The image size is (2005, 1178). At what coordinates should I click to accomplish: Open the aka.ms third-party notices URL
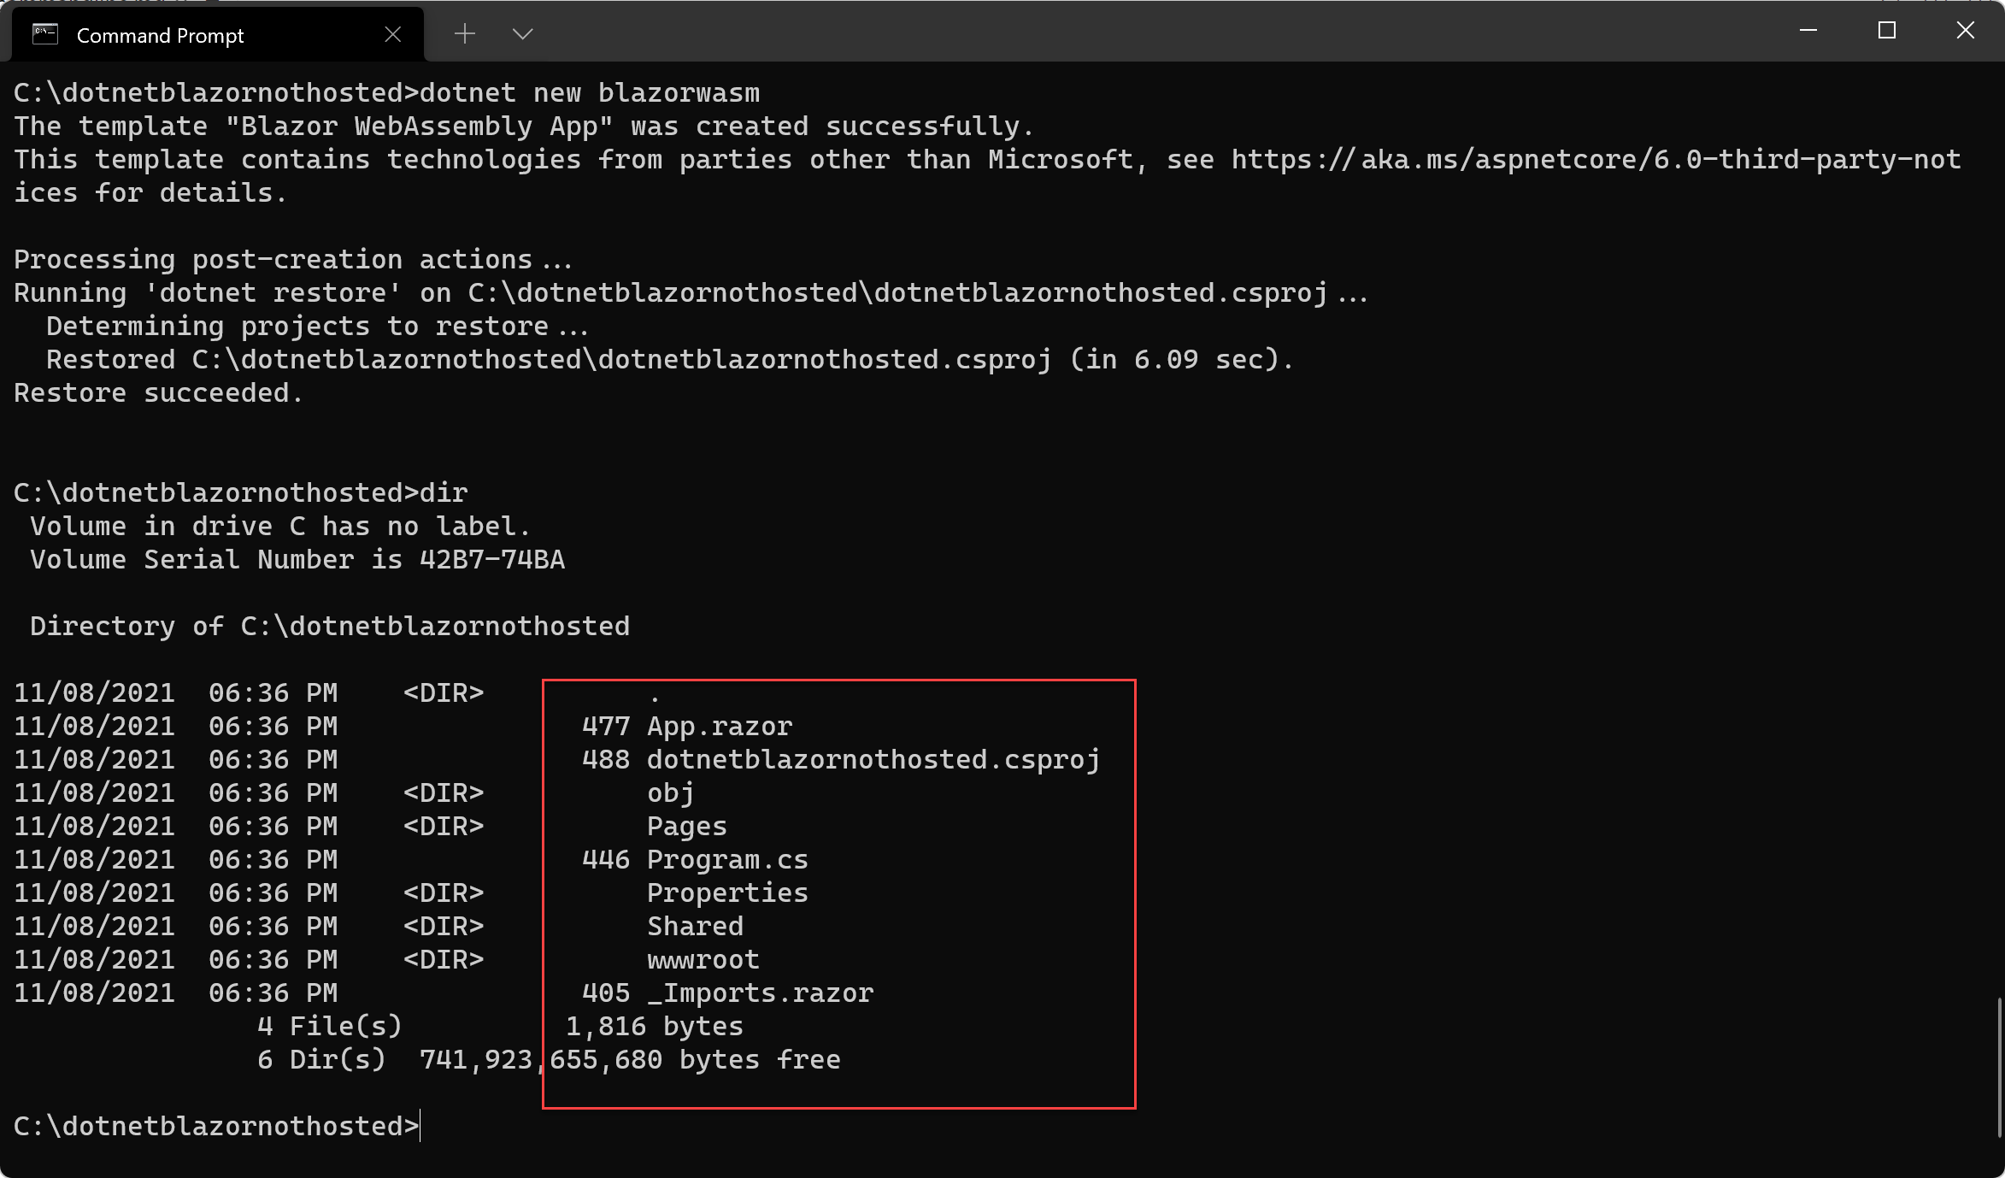coord(1596,160)
